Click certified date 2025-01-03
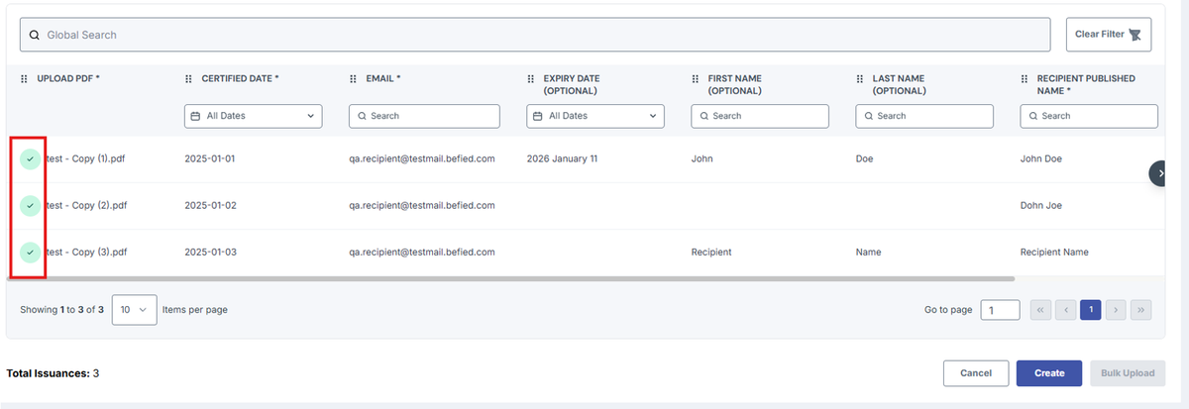The image size is (1189, 409). (x=210, y=253)
